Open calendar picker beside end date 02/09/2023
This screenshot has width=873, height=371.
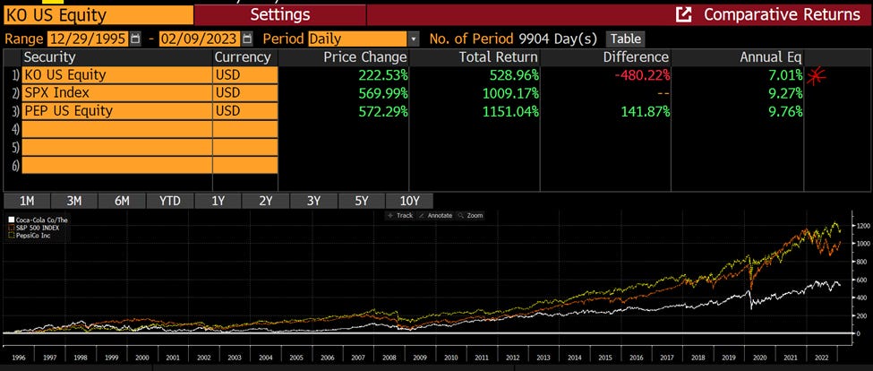(x=247, y=39)
